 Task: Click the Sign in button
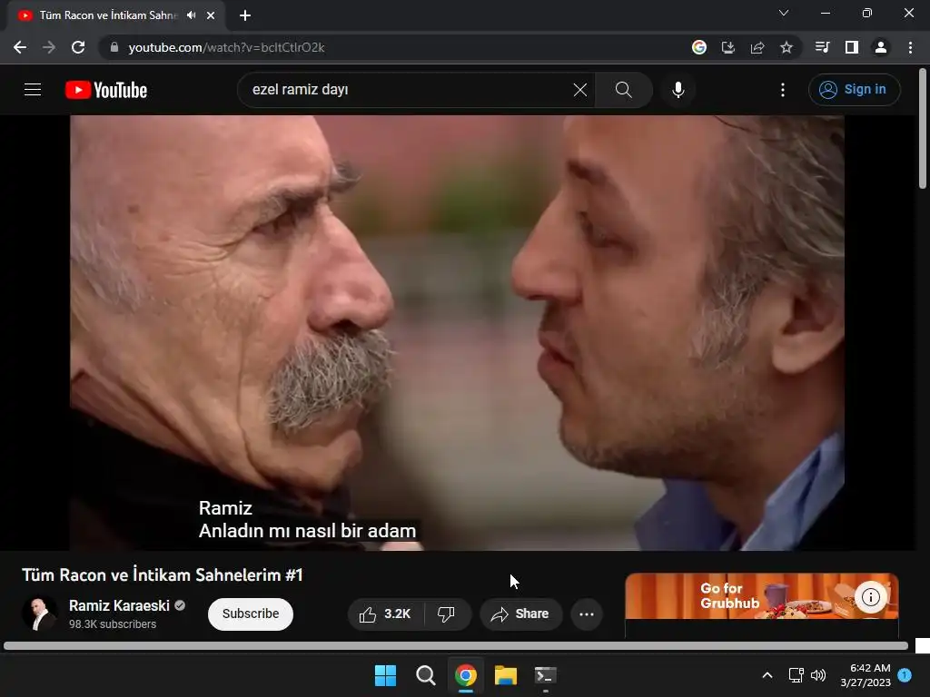point(854,90)
